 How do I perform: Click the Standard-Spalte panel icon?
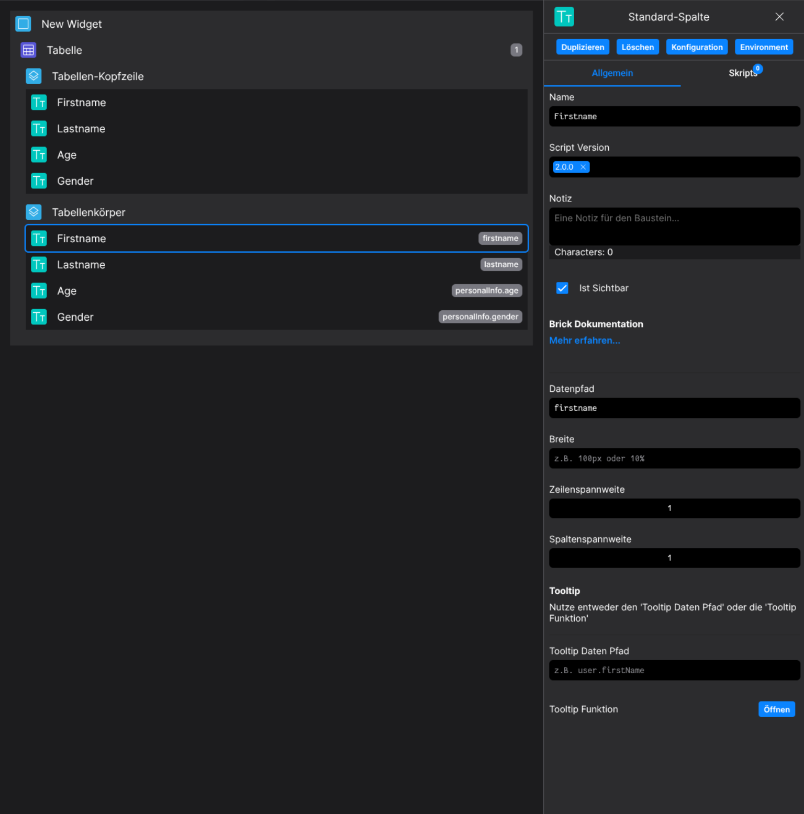(x=564, y=16)
